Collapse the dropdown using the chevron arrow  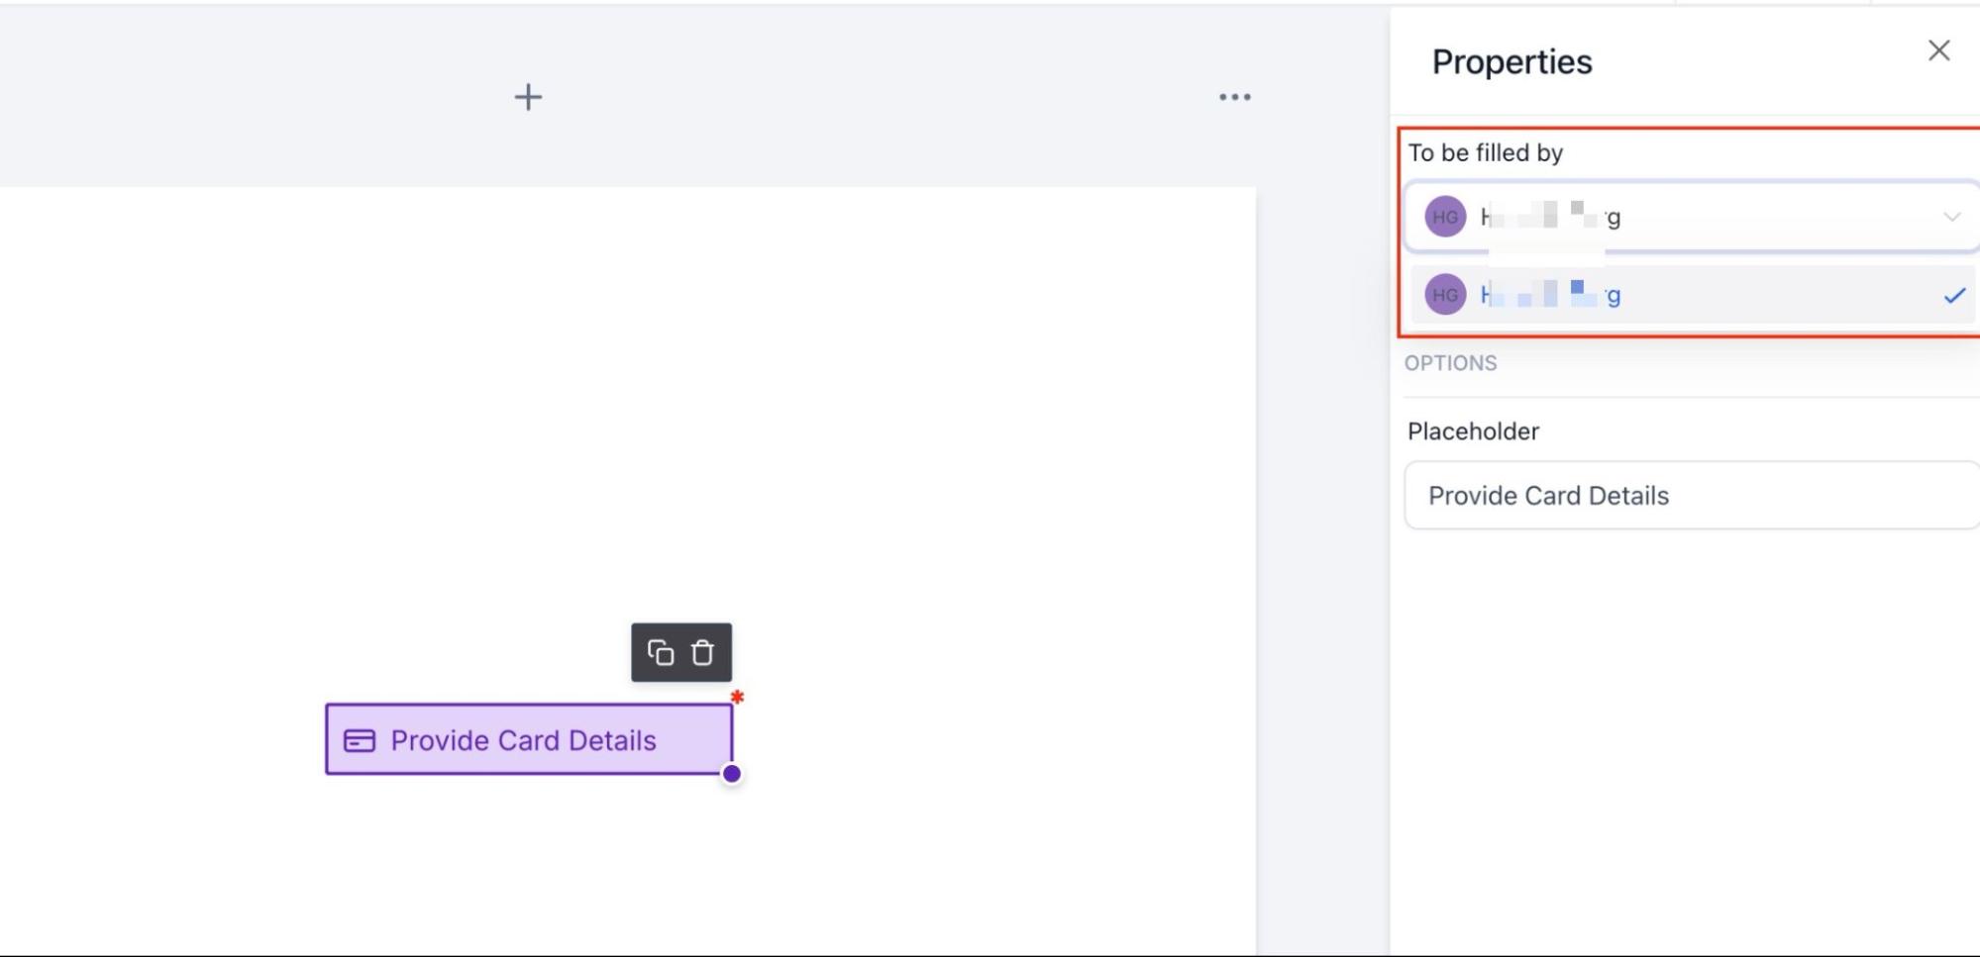coord(1951,217)
